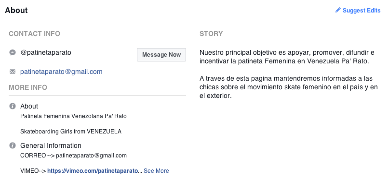Open the patinetaparato@gmail.com email link
This screenshot has width=389, height=180.
[61, 72]
